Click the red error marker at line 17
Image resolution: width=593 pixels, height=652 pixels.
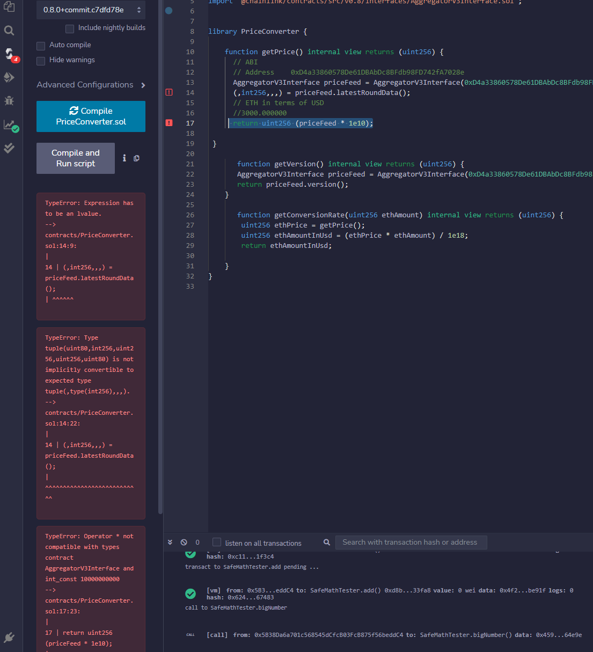pyautogui.click(x=169, y=123)
